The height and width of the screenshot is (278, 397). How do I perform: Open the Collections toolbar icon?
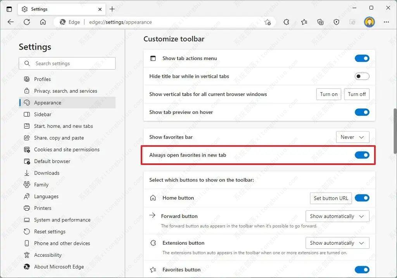[320, 22]
